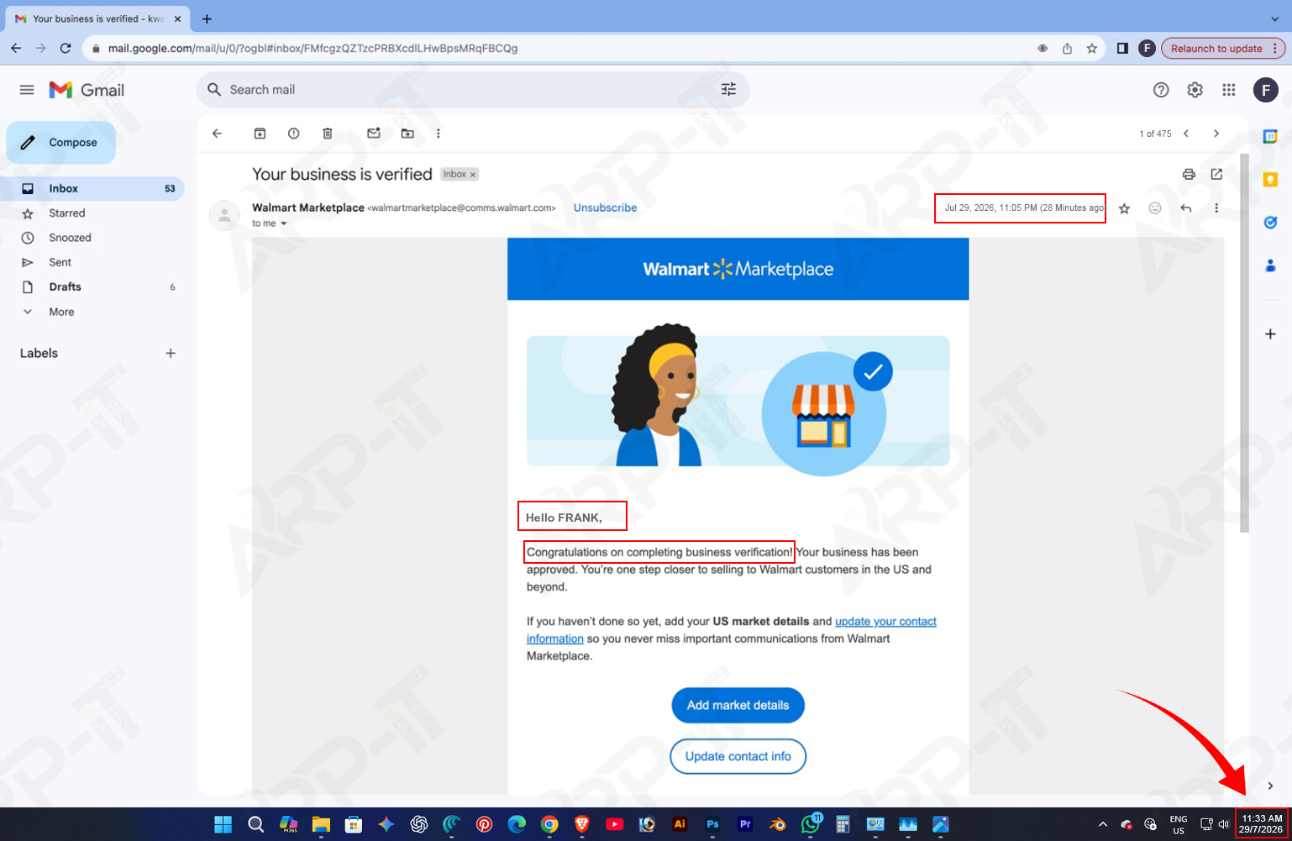Open the Move to folder icon

(407, 134)
